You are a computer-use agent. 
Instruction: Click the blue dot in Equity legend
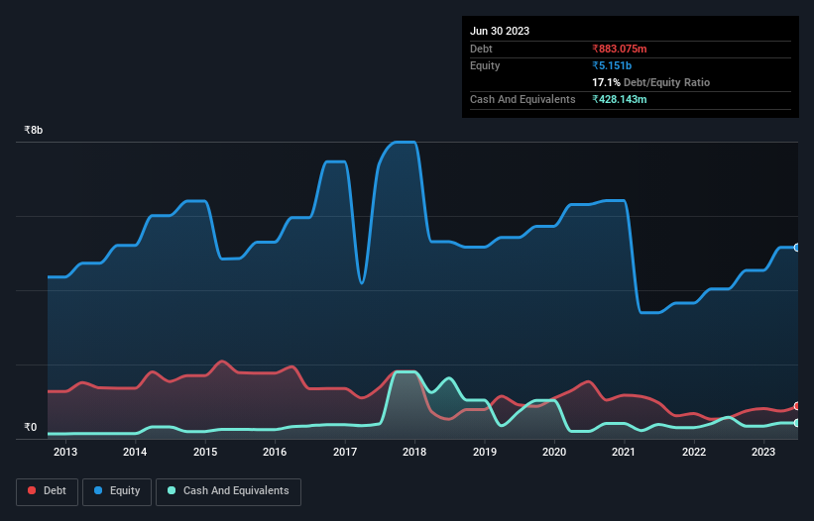pyautogui.click(x=98, y=490)
